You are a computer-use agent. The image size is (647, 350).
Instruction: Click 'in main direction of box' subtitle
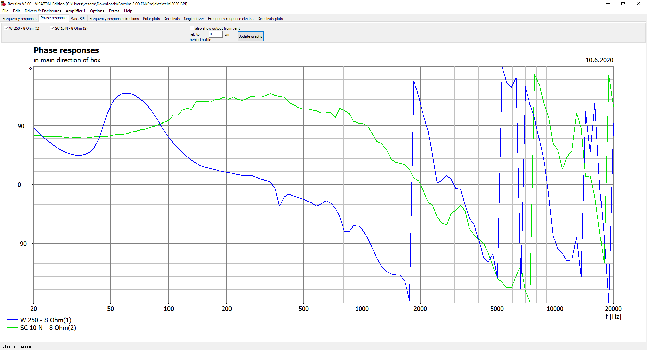[67, 60]
